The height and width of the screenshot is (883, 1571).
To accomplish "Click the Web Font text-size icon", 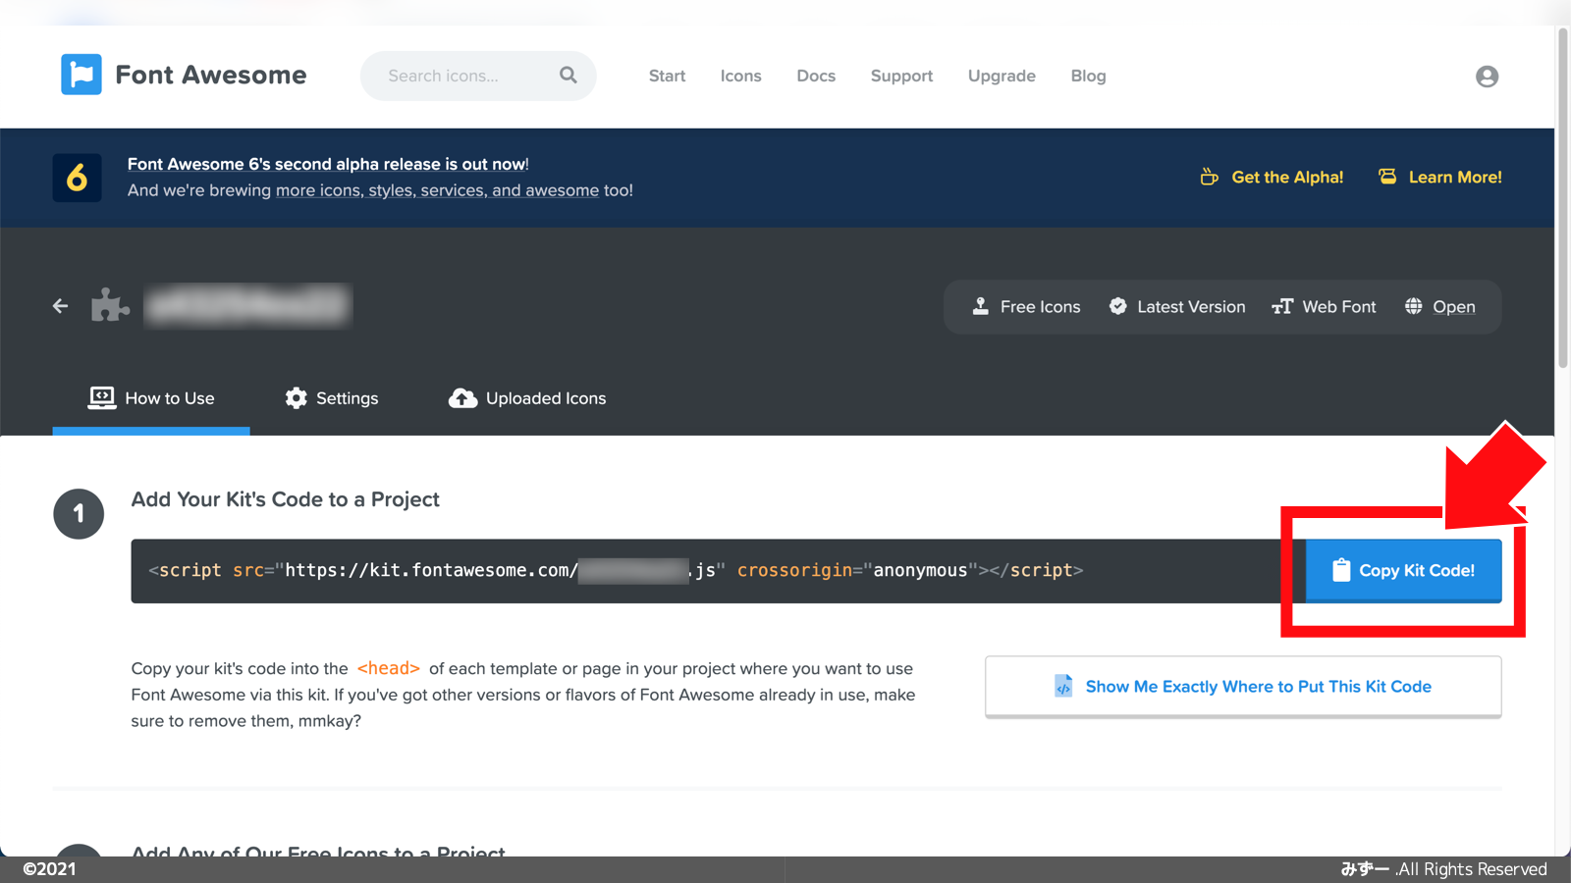I will tap(1282, 306).
